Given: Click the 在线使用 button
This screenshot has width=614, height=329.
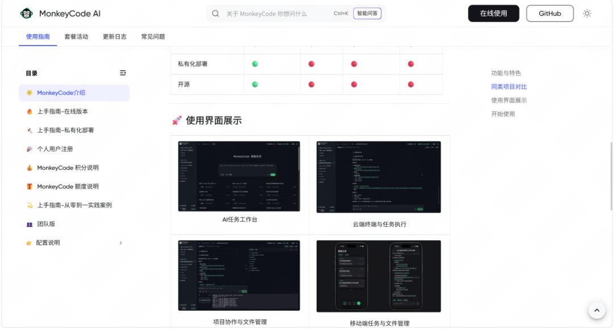Looking at the screenshot, I should pos(493,13).
